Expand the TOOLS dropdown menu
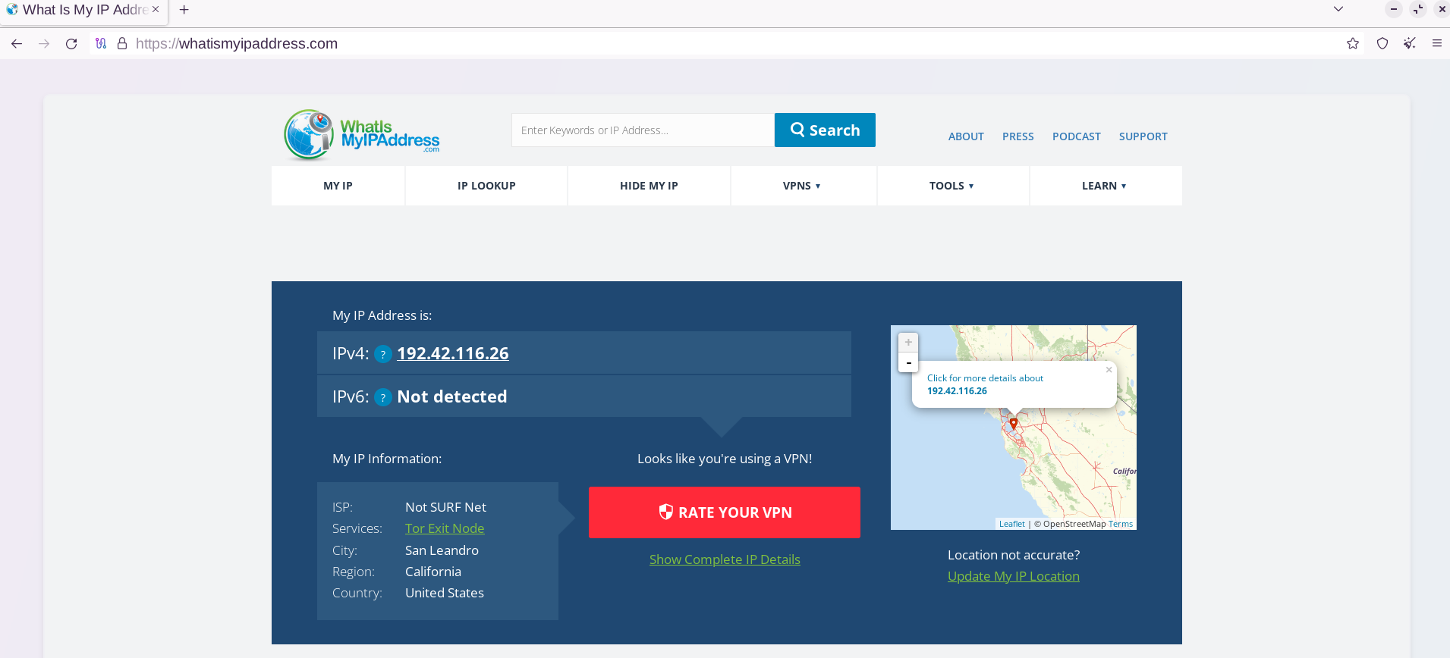The image size is (1450, 658). [x=951, y=186]
